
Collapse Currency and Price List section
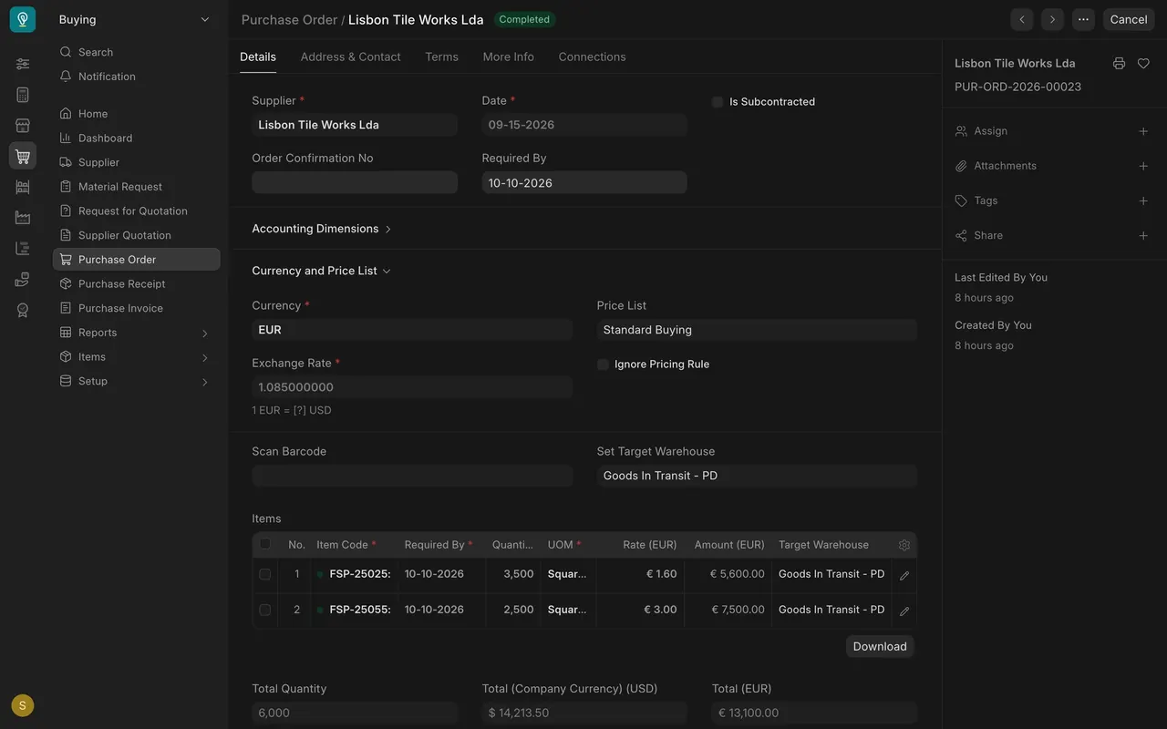coord(322,271)
